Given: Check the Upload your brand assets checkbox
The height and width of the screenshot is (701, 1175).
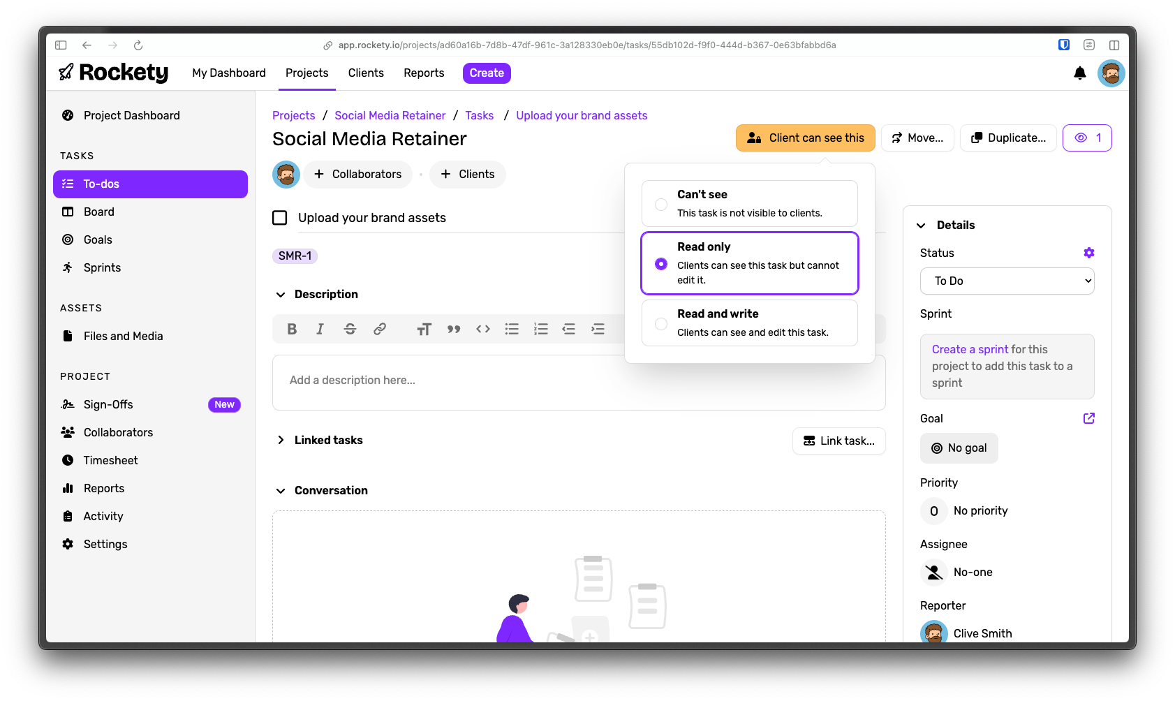Looking at the screenshot, I should pos(279,217).
